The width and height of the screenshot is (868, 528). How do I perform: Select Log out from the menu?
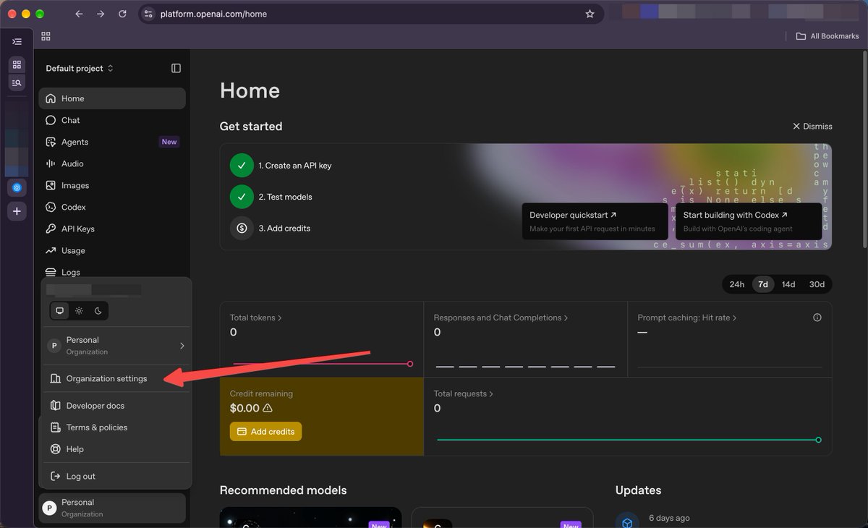click(x=116, y=476)
